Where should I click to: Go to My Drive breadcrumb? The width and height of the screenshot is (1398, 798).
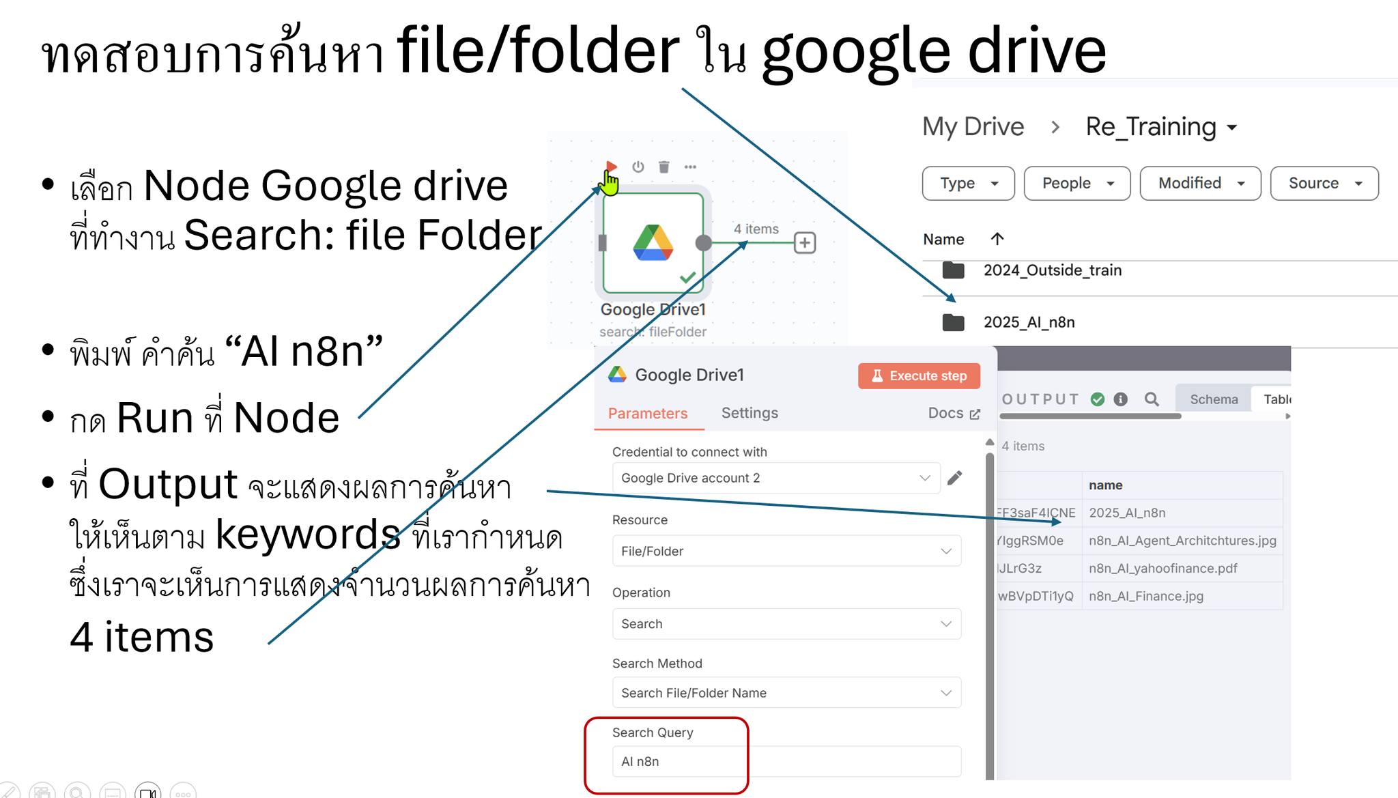click(973, 127)
